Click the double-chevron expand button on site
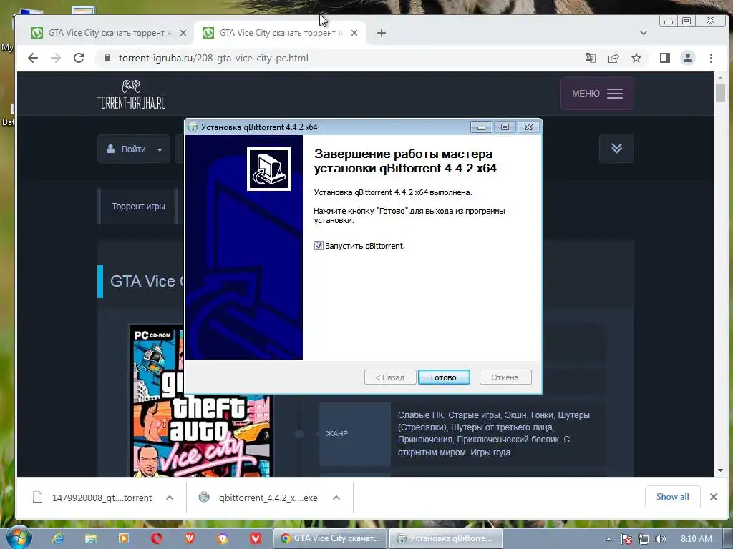 (616, 148)
